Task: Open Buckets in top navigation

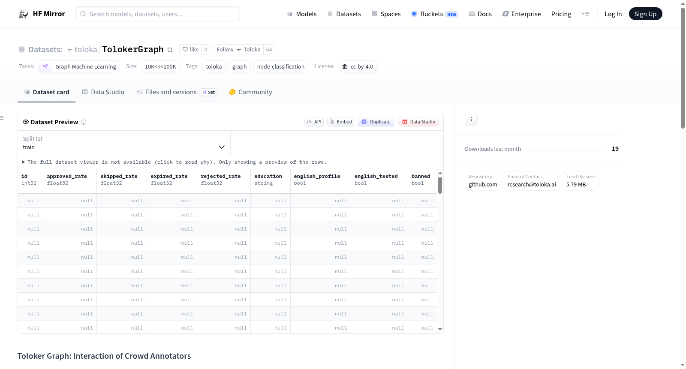Action: tap(434, 14)
